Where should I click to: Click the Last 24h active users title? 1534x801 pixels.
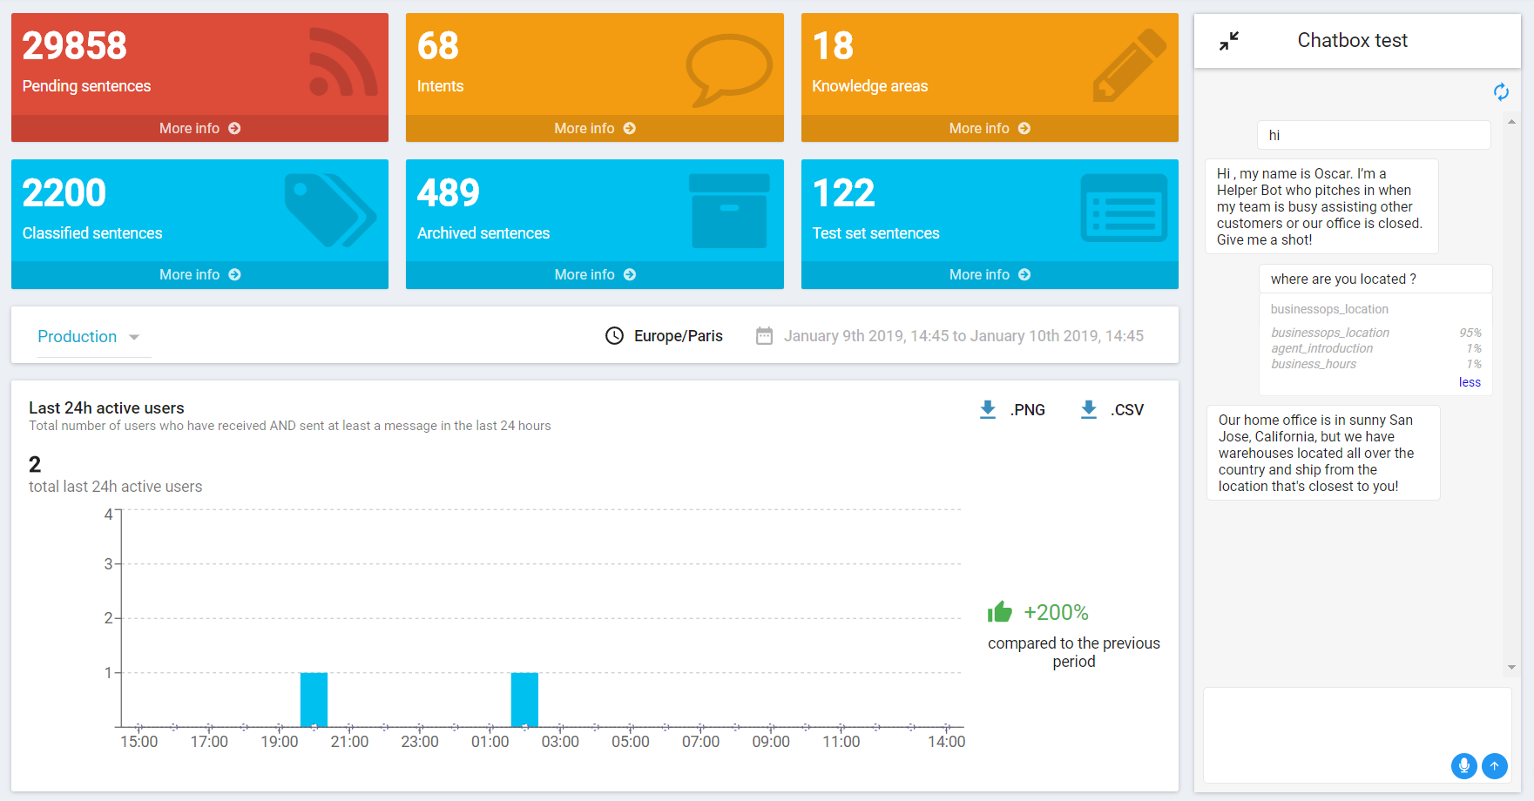106,407
